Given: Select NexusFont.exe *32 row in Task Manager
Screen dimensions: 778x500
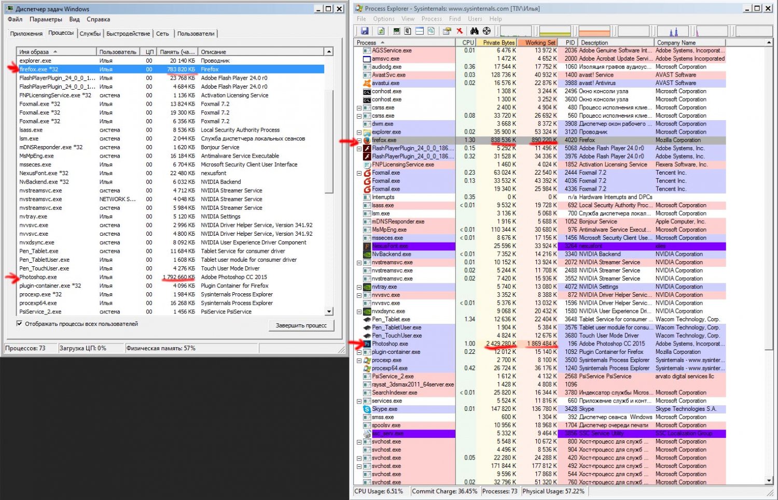Looking at the screenshot, I should point(170,173).
